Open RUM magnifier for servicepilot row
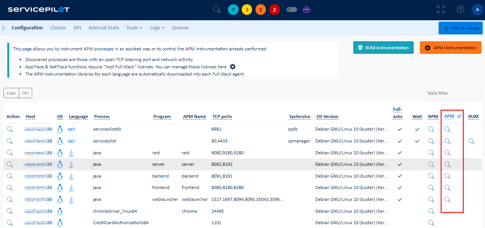The image size is (485, 228). click(x=471, y=141)
